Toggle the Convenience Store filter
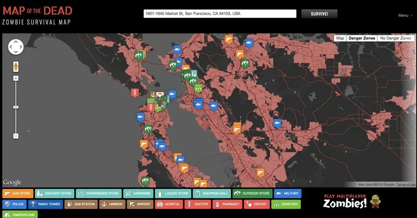 (99, 193)
